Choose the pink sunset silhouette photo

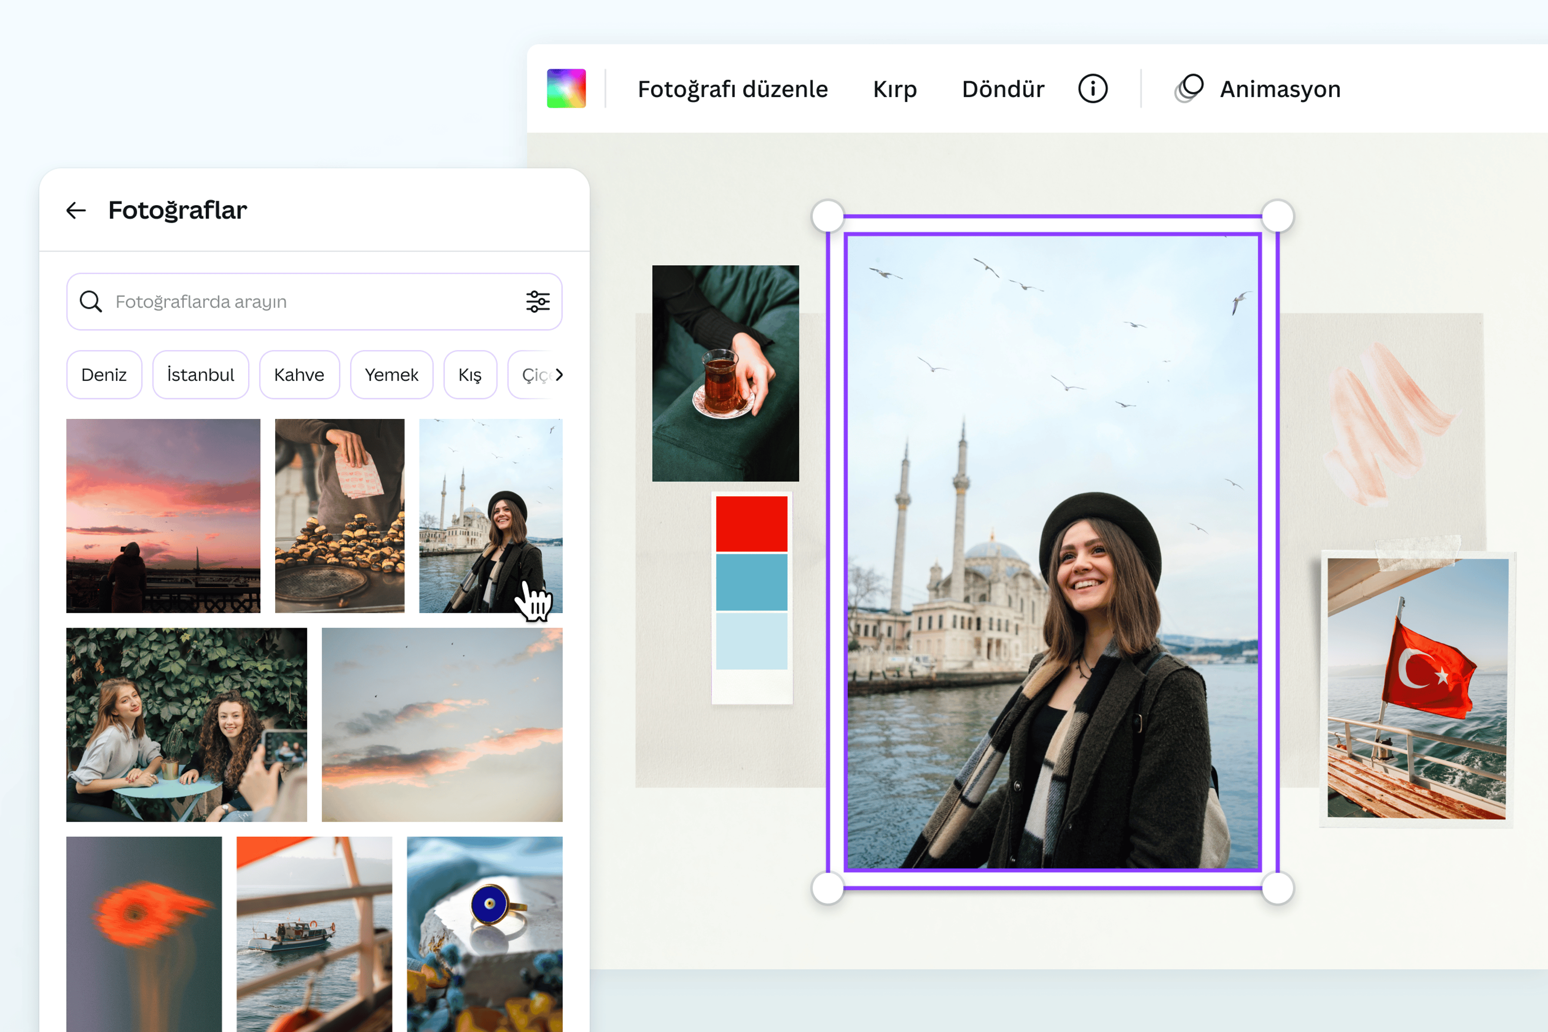(x=163, y=516)
